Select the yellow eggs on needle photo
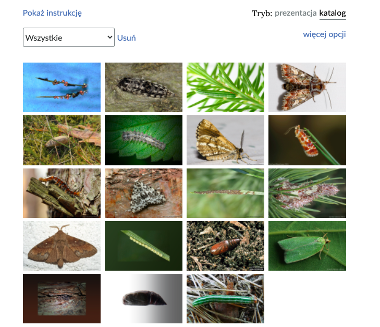This screenshot has width=380, height=327. 143,246
